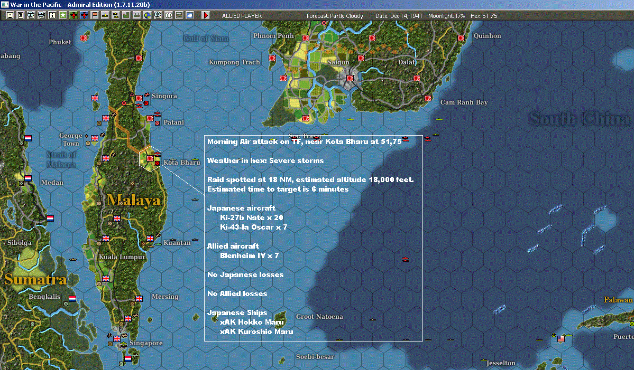Click 'Blenheim IV x 7' entry

click(x=249, y=255)
